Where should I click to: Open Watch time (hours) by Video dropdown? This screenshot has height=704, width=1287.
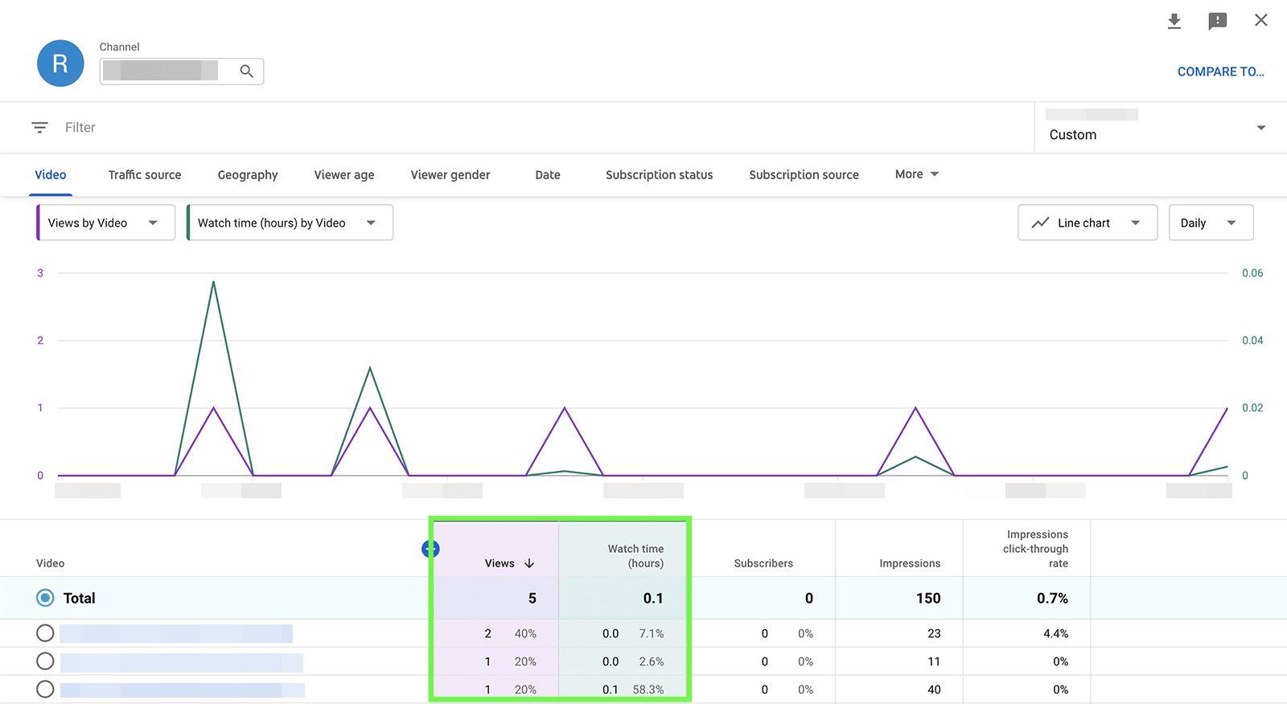tap(290, 223)
